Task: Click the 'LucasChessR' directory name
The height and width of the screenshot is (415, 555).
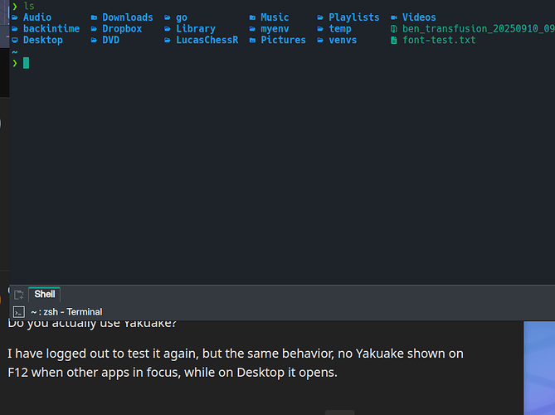Action: coord(207,40)
